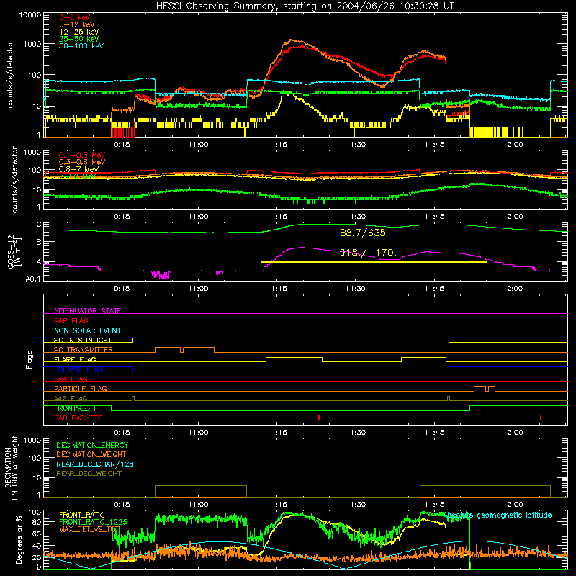Image resolution: width=576 pixels, height=576 pixels.
Task: Click the 12:00 time label under the GOES panel
Action: point(513,289)
